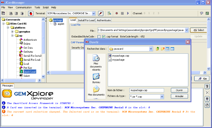Screen dimensions: 212x128
Task: Click the download-arrow icon beside the Messages panel
Action: pos(207,99)
